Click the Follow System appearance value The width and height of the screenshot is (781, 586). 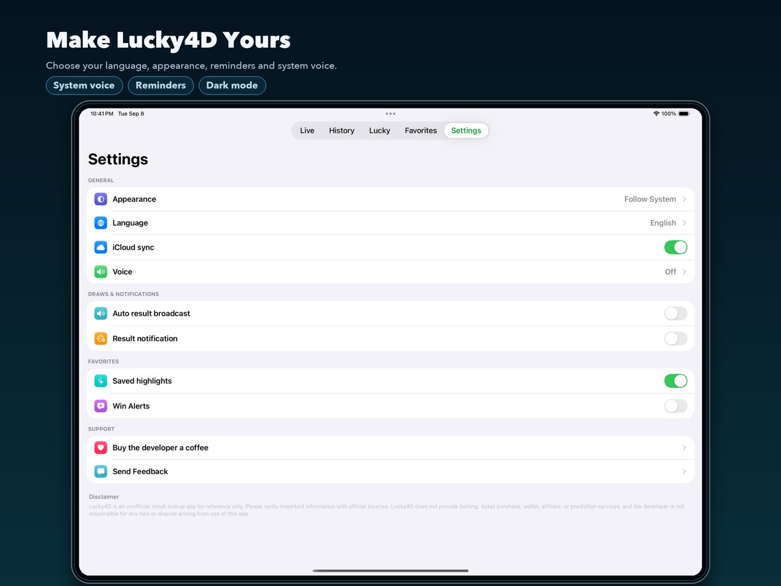[x=650, y=199]
